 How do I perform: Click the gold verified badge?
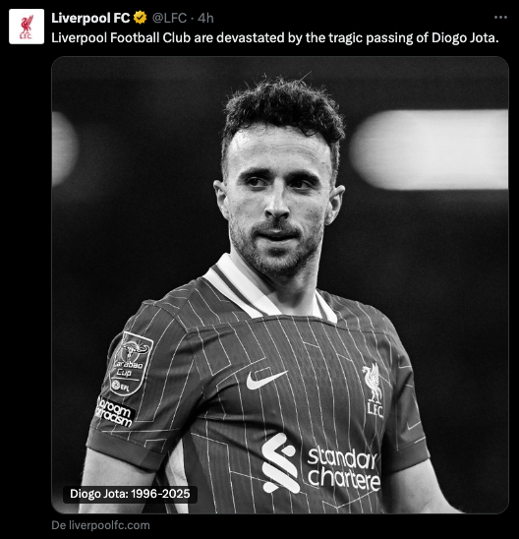[x=141, y=18]
